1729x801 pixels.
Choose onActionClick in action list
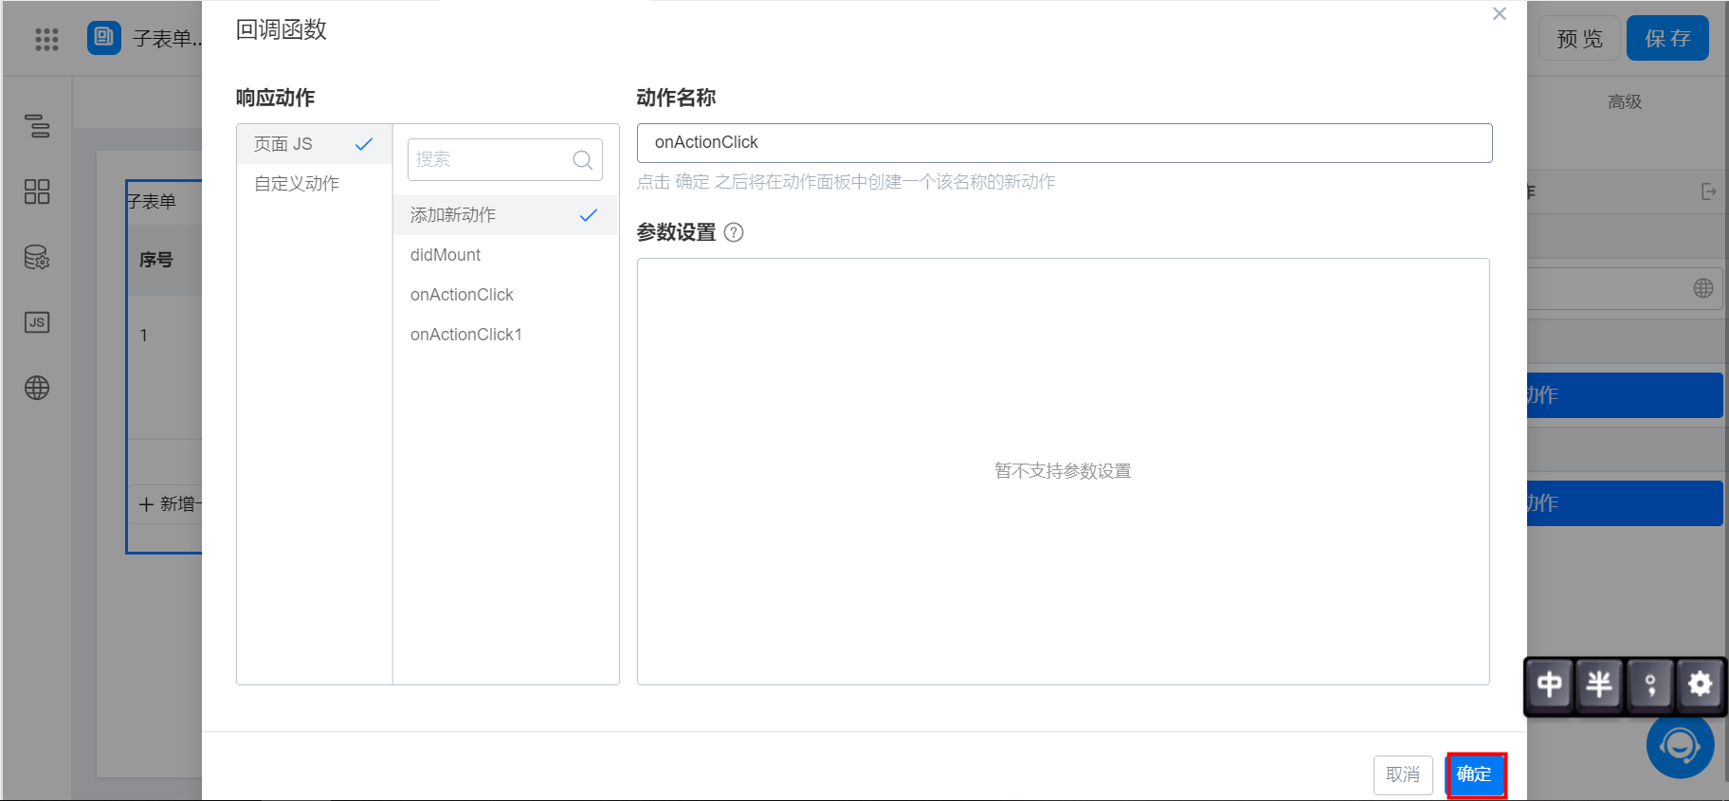(x=504, y=295)
